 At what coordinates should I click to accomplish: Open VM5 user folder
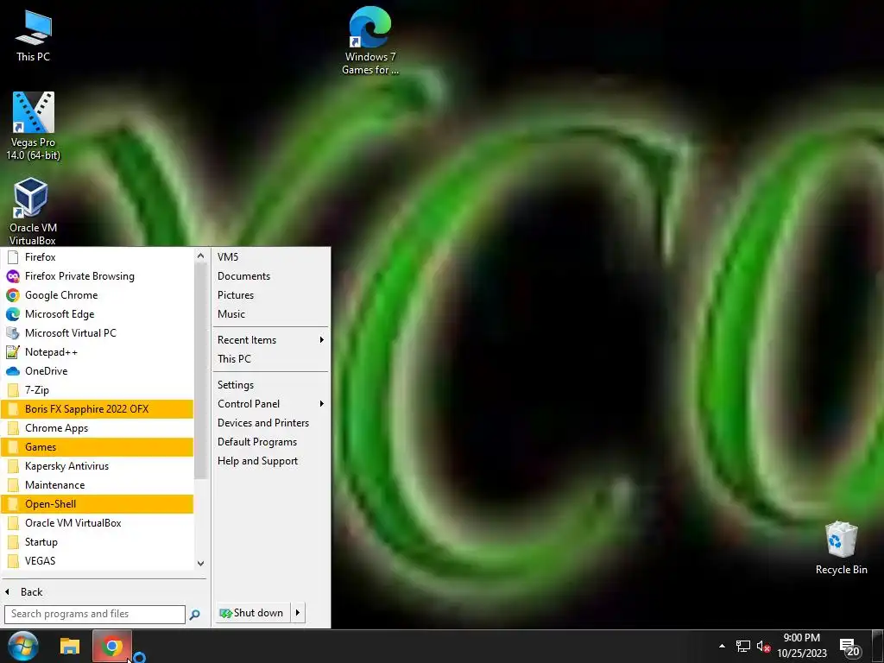(270, 257)
